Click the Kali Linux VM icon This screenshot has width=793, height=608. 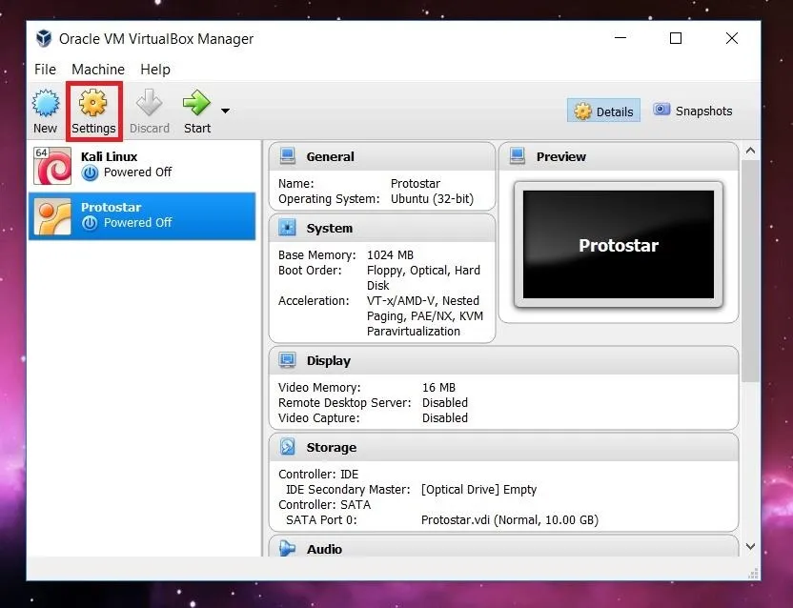pyautogui.click(x=52, y=165)
